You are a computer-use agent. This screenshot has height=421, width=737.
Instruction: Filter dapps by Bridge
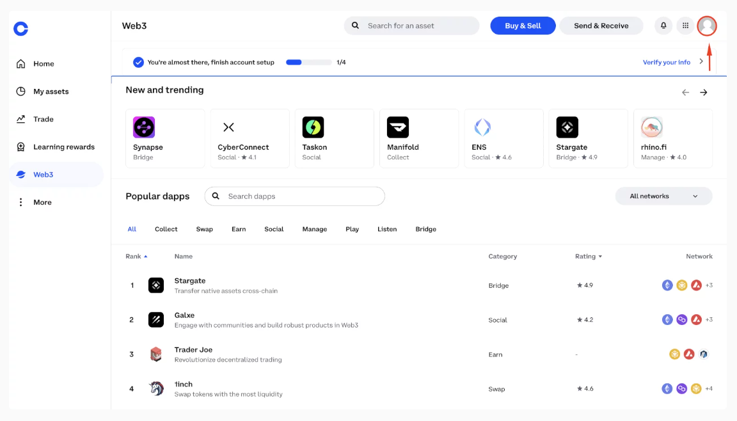pyautogui.click(x=426, y=229)
